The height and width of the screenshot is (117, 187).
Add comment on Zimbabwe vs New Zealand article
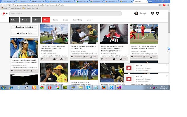point(136,57)
